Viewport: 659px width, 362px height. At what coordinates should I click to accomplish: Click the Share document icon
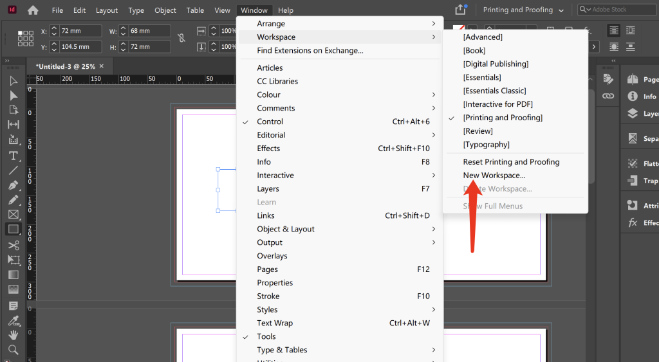[460, 10]
